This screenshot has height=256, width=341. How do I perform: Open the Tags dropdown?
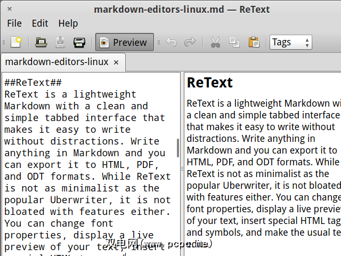click(x=291, y=42)
